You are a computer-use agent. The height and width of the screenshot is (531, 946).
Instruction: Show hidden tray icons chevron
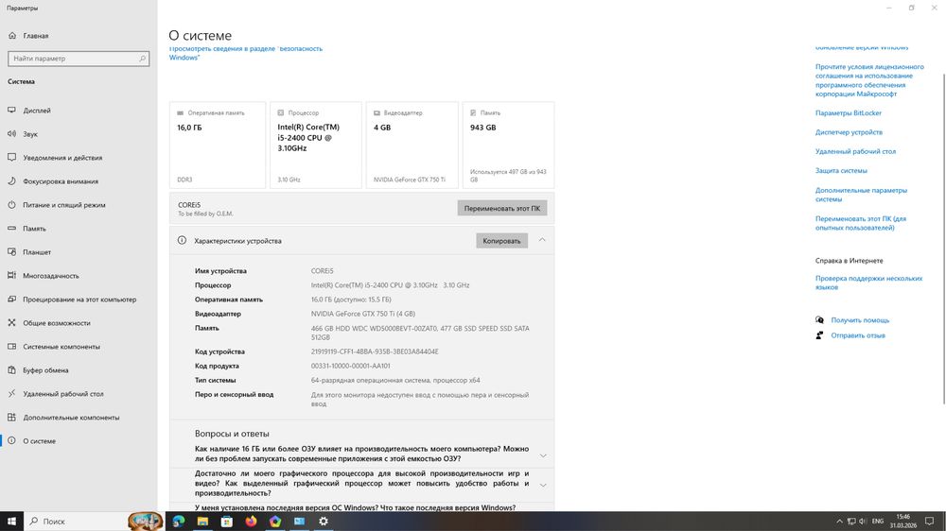click(x=839, y=522)
